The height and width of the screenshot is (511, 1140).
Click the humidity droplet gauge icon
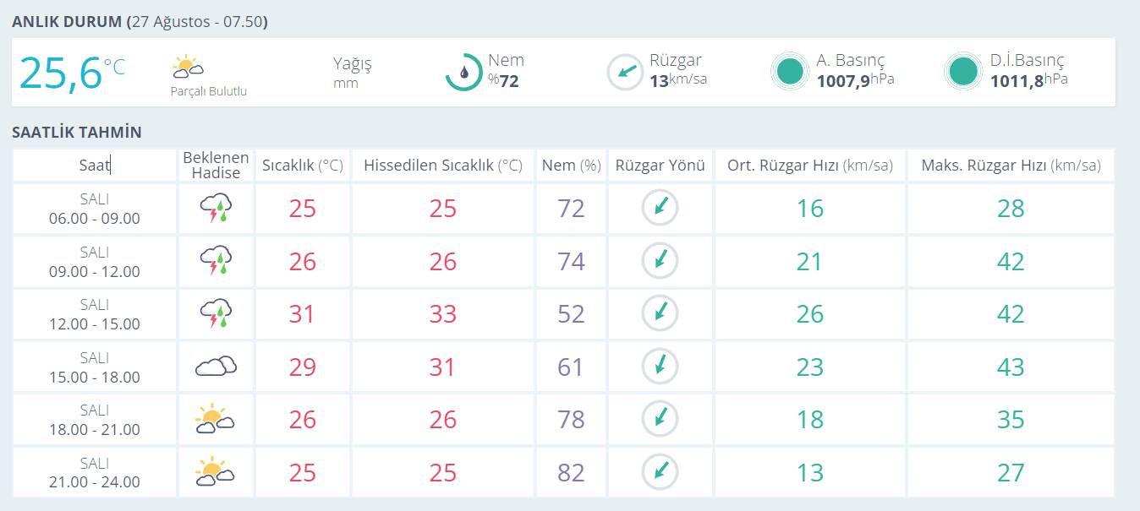click(x=463, y=72)
